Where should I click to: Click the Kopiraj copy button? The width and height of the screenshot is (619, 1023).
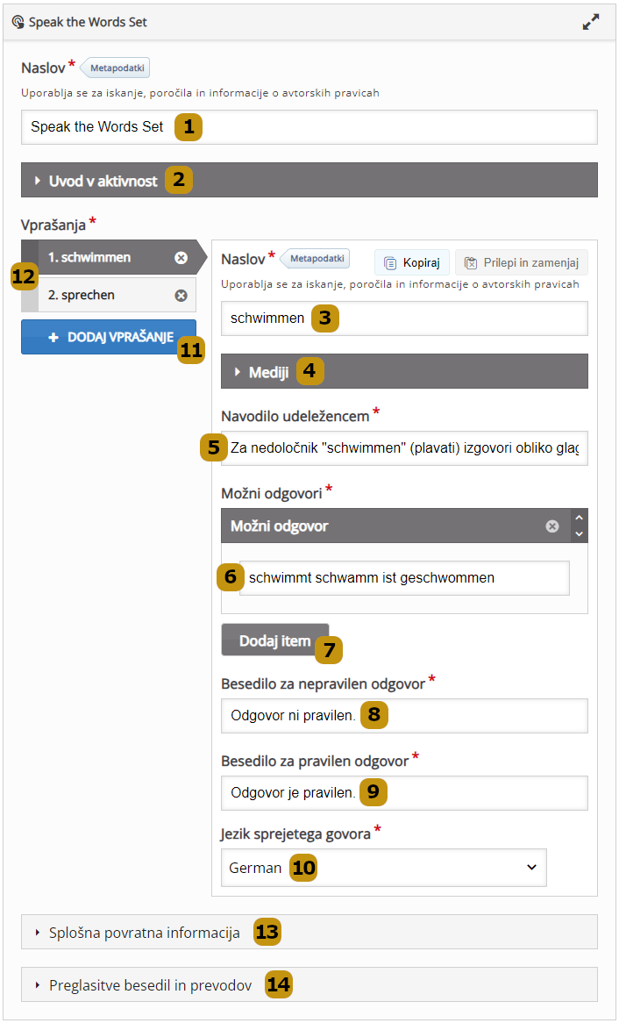click(x=412, y=262)
